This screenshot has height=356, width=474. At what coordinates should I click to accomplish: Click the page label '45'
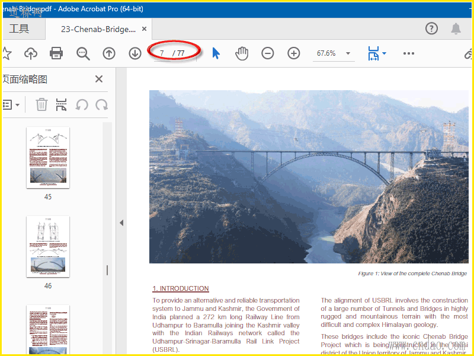(48, 197)
